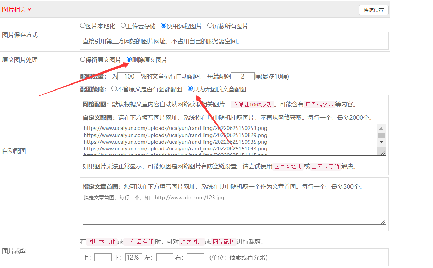Choose 只为无图的文章配图 strategy
The image size is (433, 268).
pos(190,89)
